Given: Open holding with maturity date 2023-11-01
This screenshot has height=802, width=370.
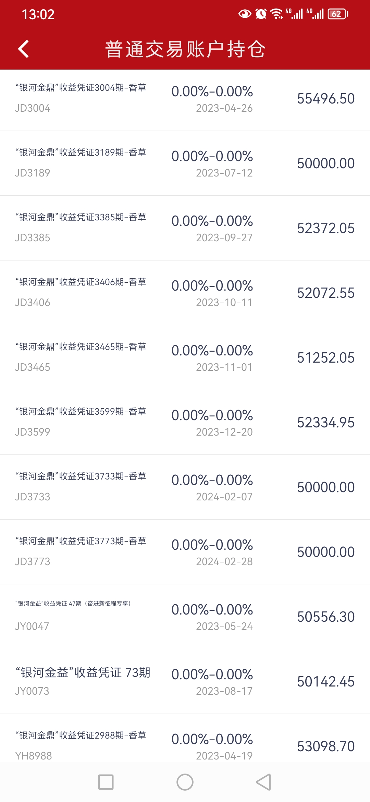Looking at the screenshot, I should (185, 357).
